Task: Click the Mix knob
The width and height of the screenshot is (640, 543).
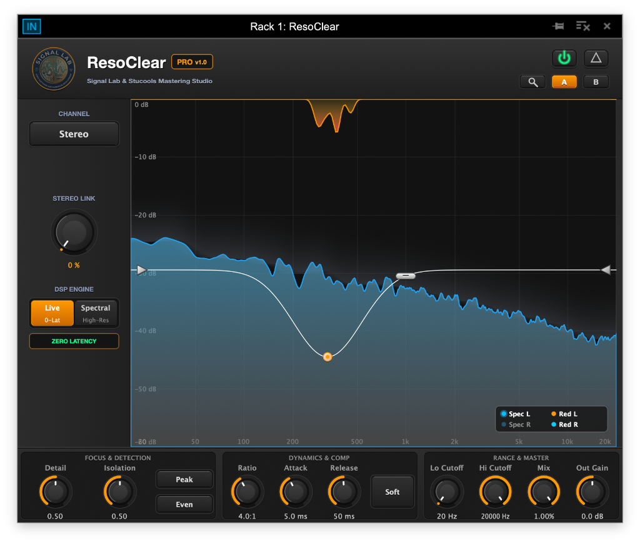Action: click(x=544, y=492)
